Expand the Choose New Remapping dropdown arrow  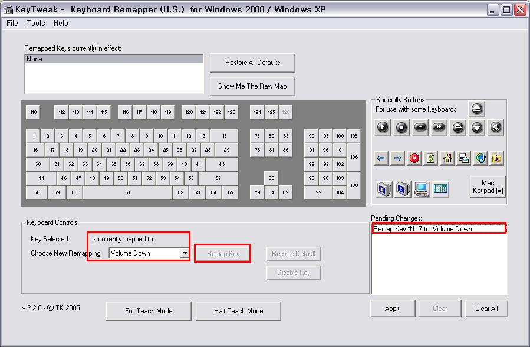coord(185,253)
